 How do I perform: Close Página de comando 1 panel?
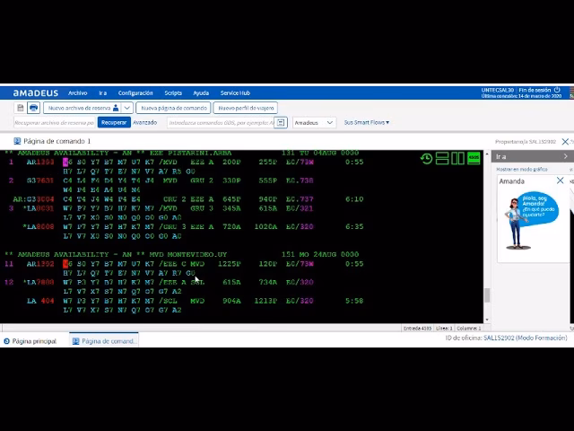click(565, 142)
